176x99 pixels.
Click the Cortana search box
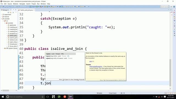point(25,97)
